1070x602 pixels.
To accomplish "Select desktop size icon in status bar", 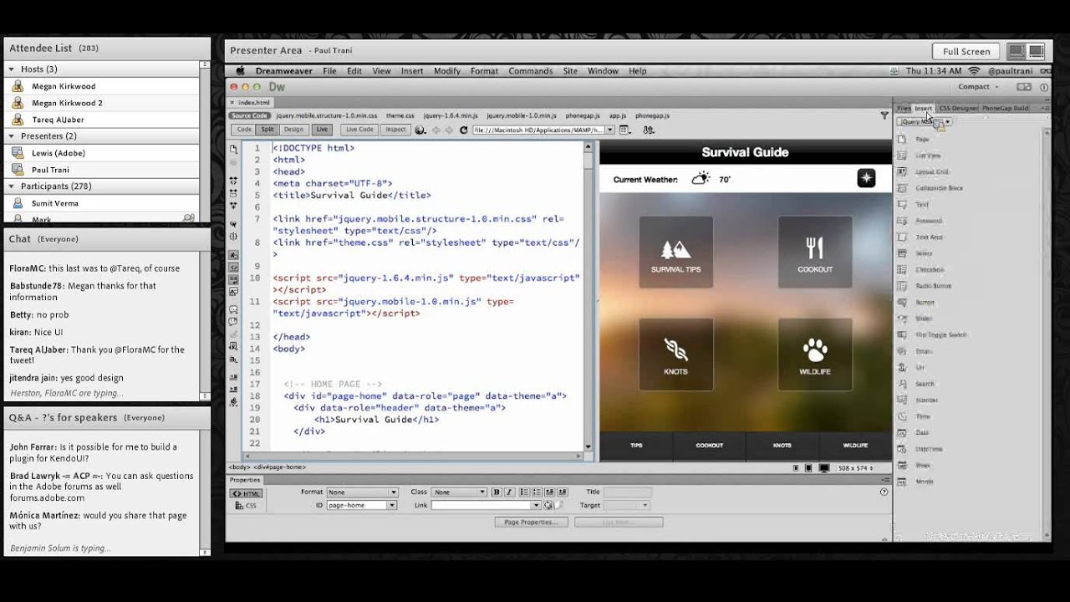I will point(824,468).
